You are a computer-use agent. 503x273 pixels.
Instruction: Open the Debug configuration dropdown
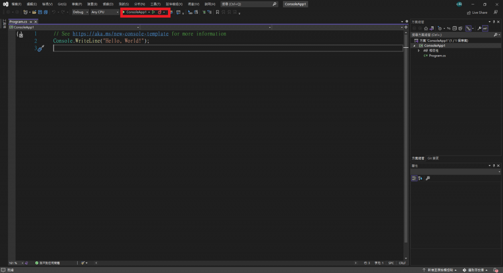[80, 12]
